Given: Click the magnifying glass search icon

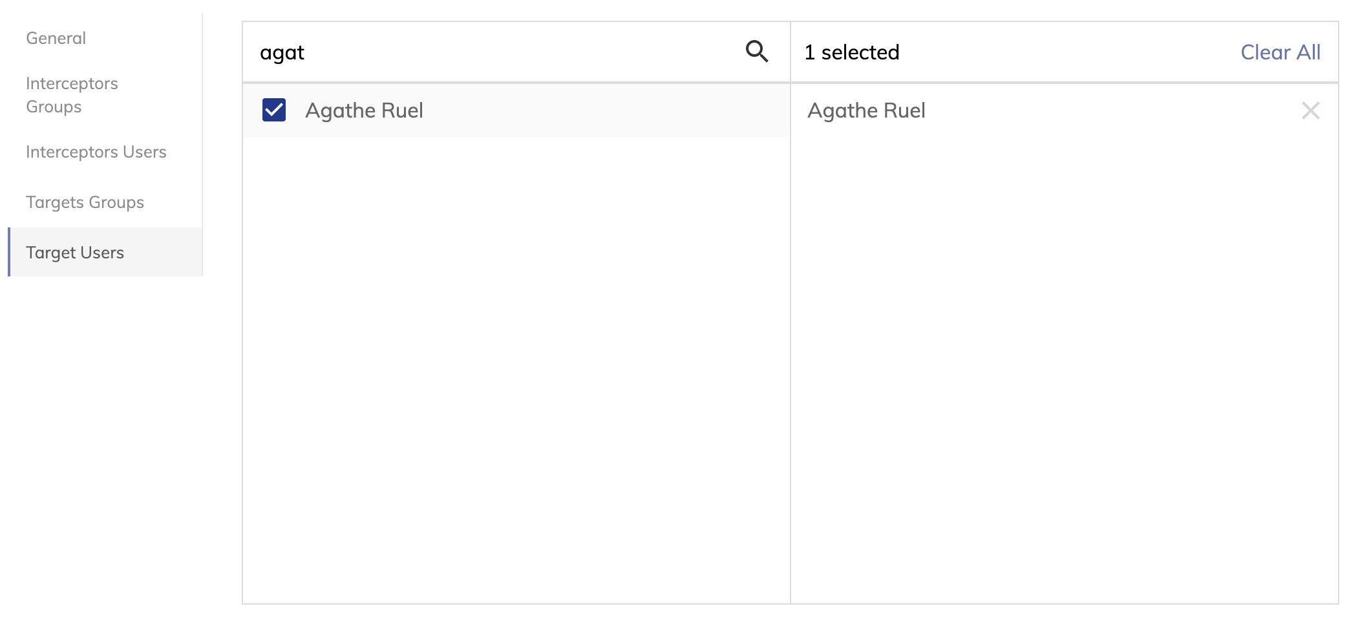Looking at the screenshot, I should 757,52.
